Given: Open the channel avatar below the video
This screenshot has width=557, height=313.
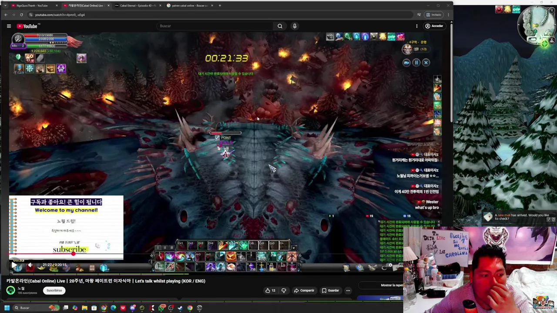Looking at the screenshot, I should click(x=10, y=290).
